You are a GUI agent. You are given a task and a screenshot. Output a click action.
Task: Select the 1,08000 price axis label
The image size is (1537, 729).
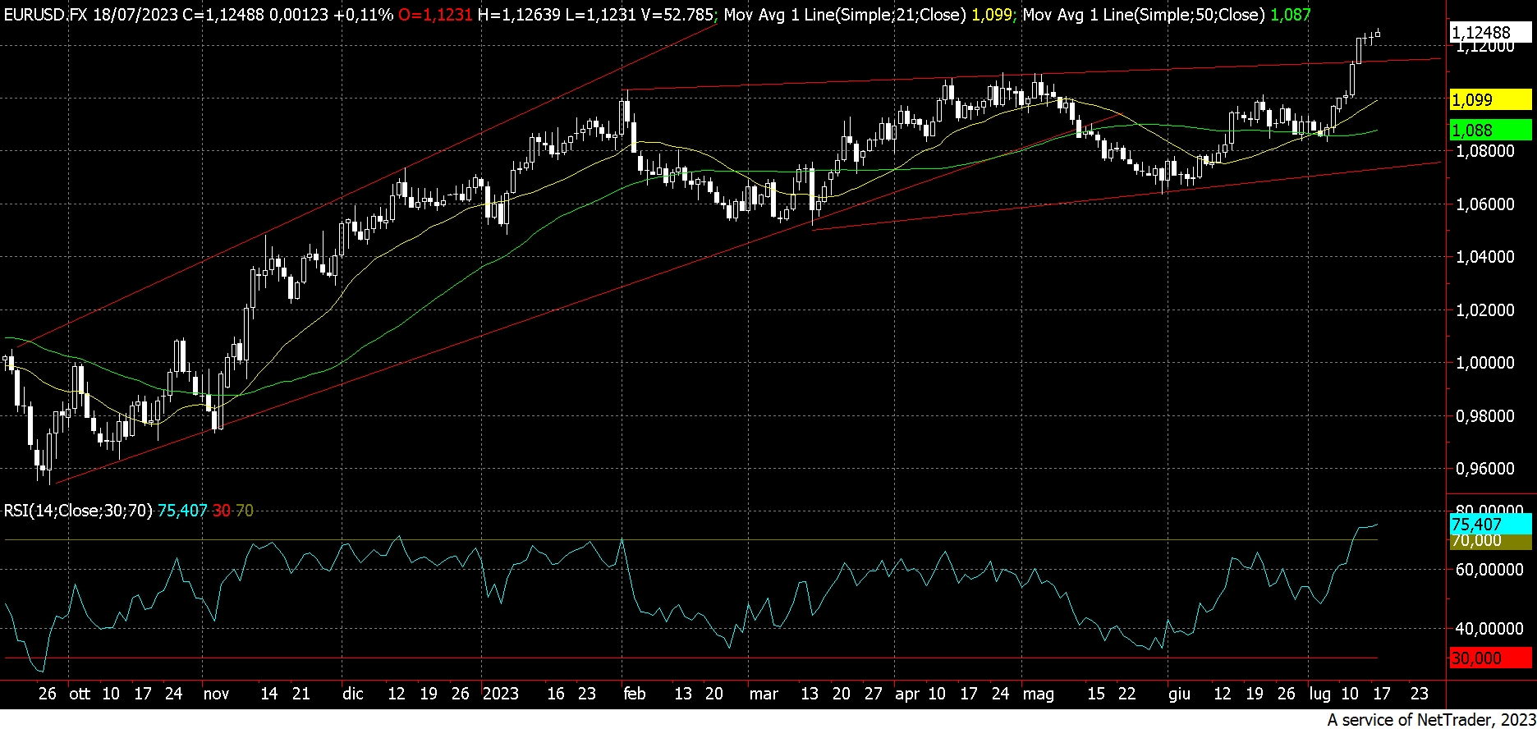(1484, 151)
